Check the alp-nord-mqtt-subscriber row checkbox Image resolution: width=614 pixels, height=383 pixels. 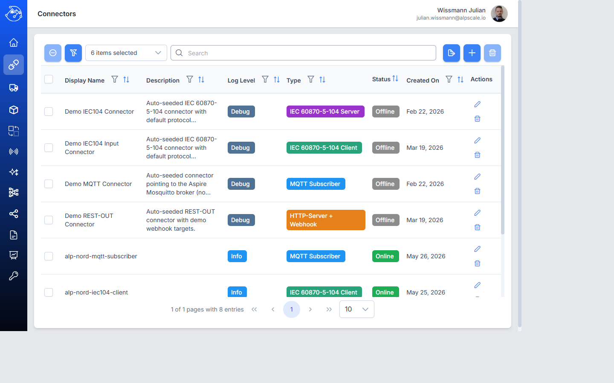click(49, 256)
